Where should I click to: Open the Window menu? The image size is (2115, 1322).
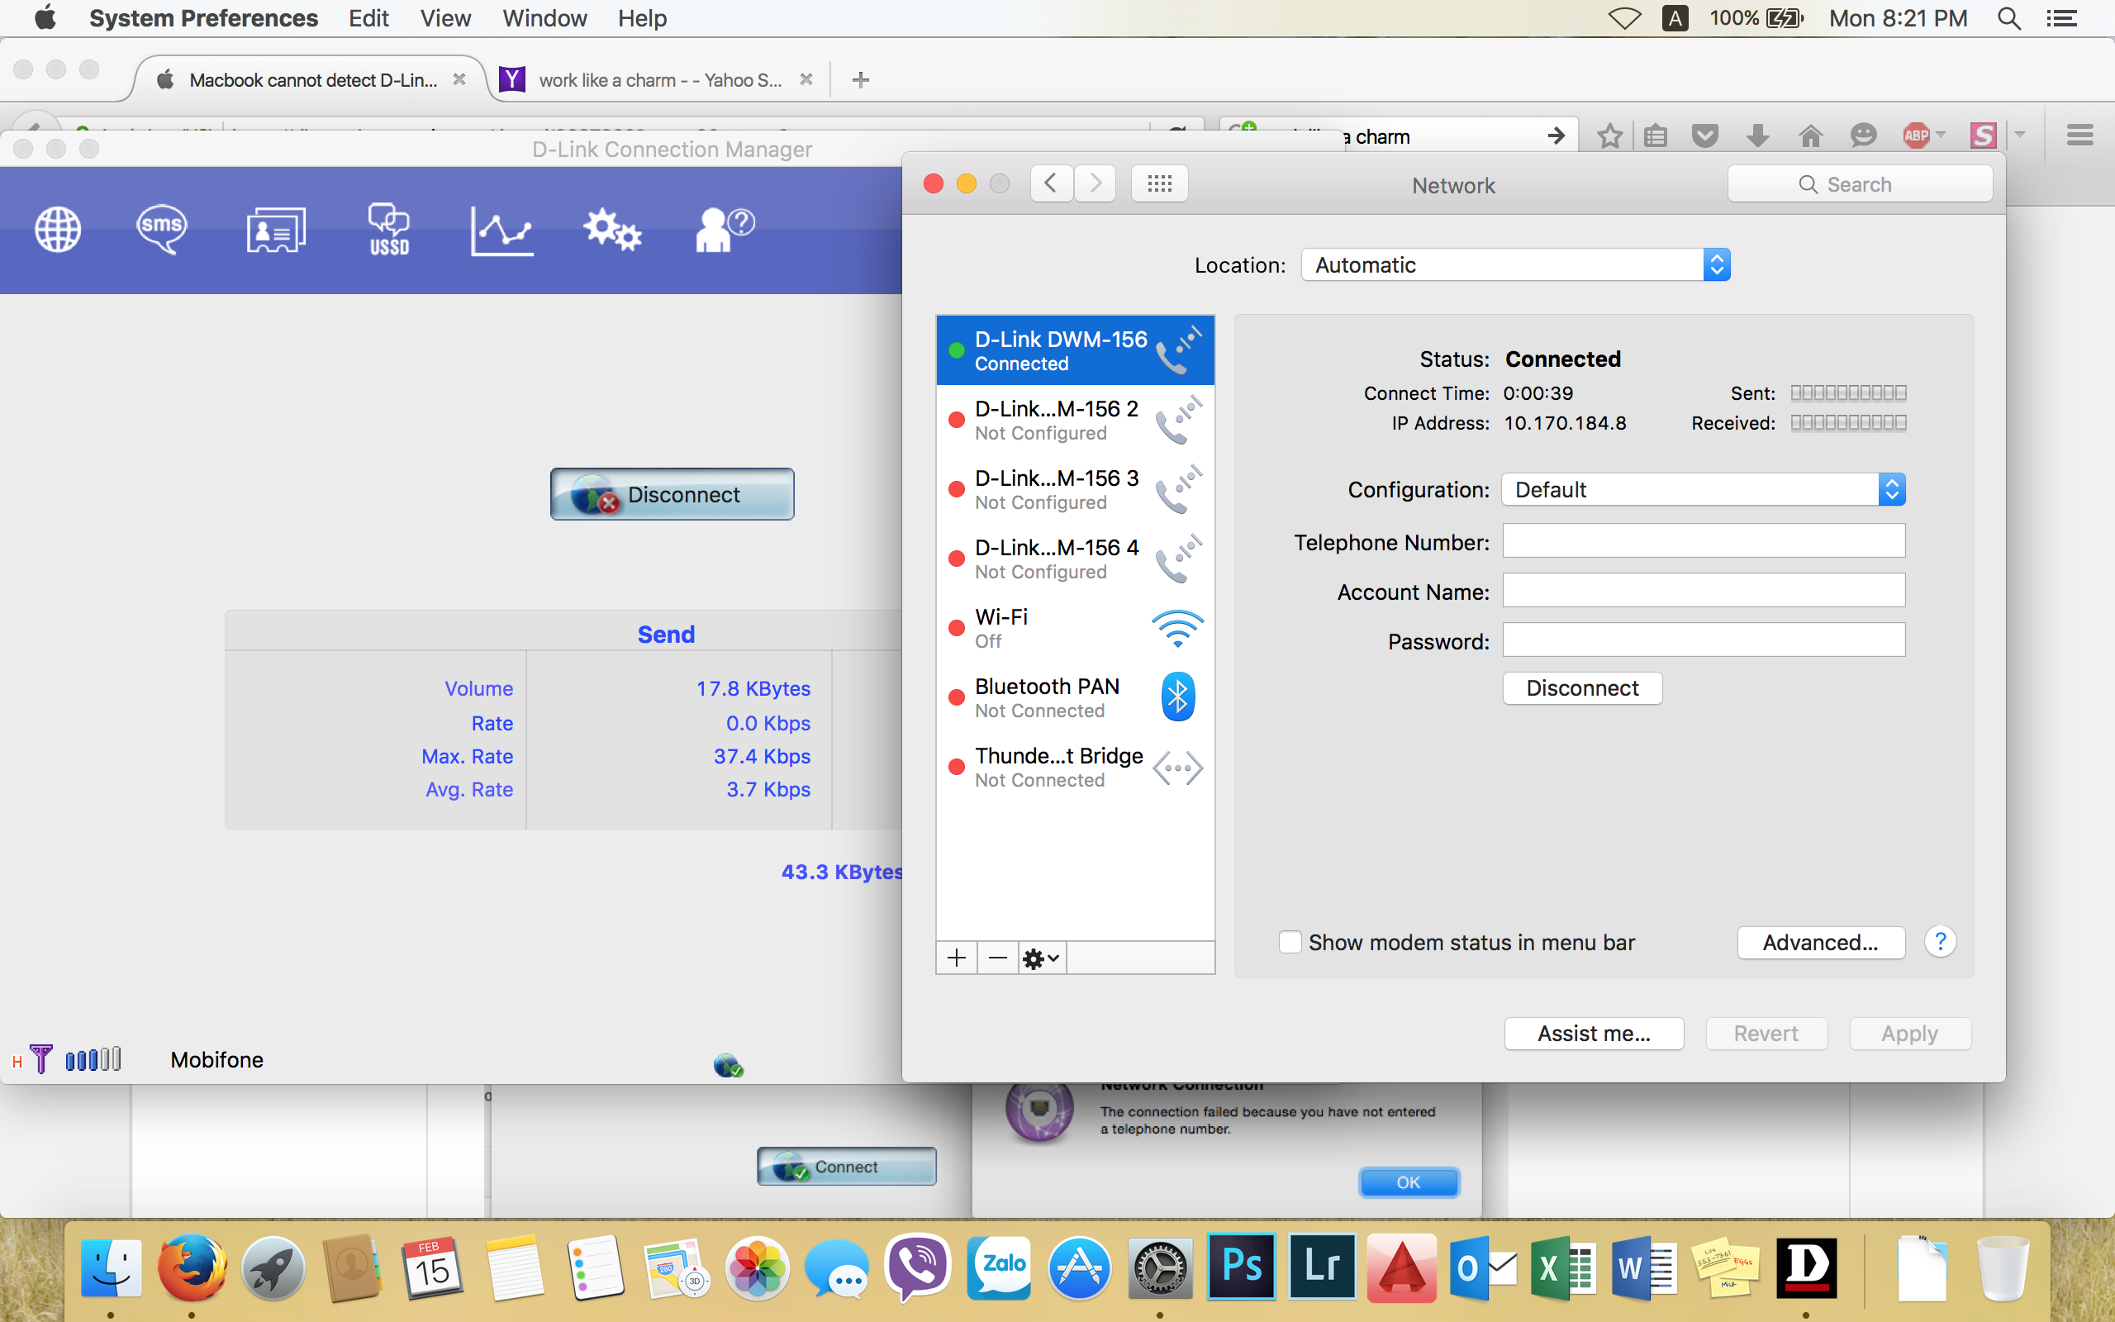pos(544,18)
